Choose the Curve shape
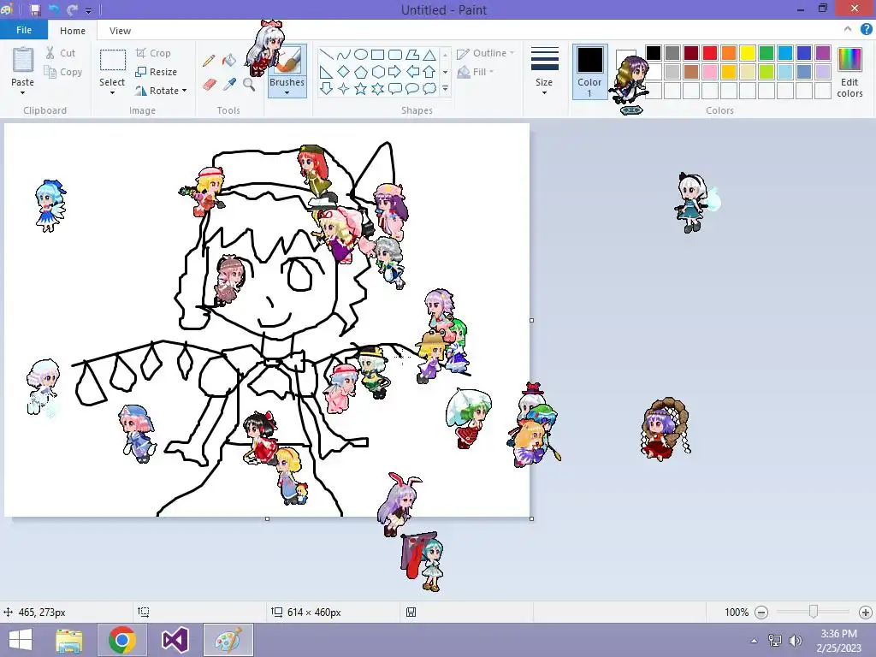 [x=344, y=54]
